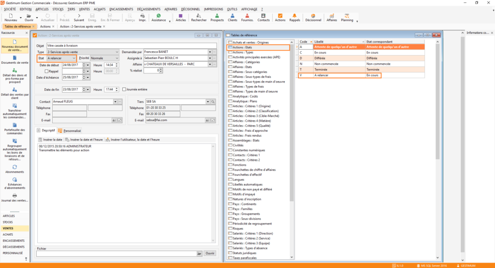Sort by the Code column header
495x268 pixels.
306,42
